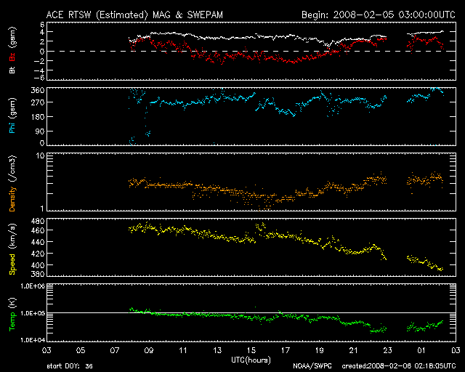Click the 'UTC(hours)' x-axis title

251,360
